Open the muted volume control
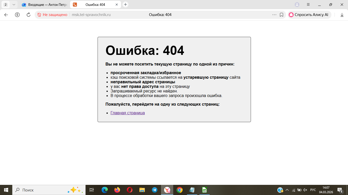The image size is (348, 195). 305,190
